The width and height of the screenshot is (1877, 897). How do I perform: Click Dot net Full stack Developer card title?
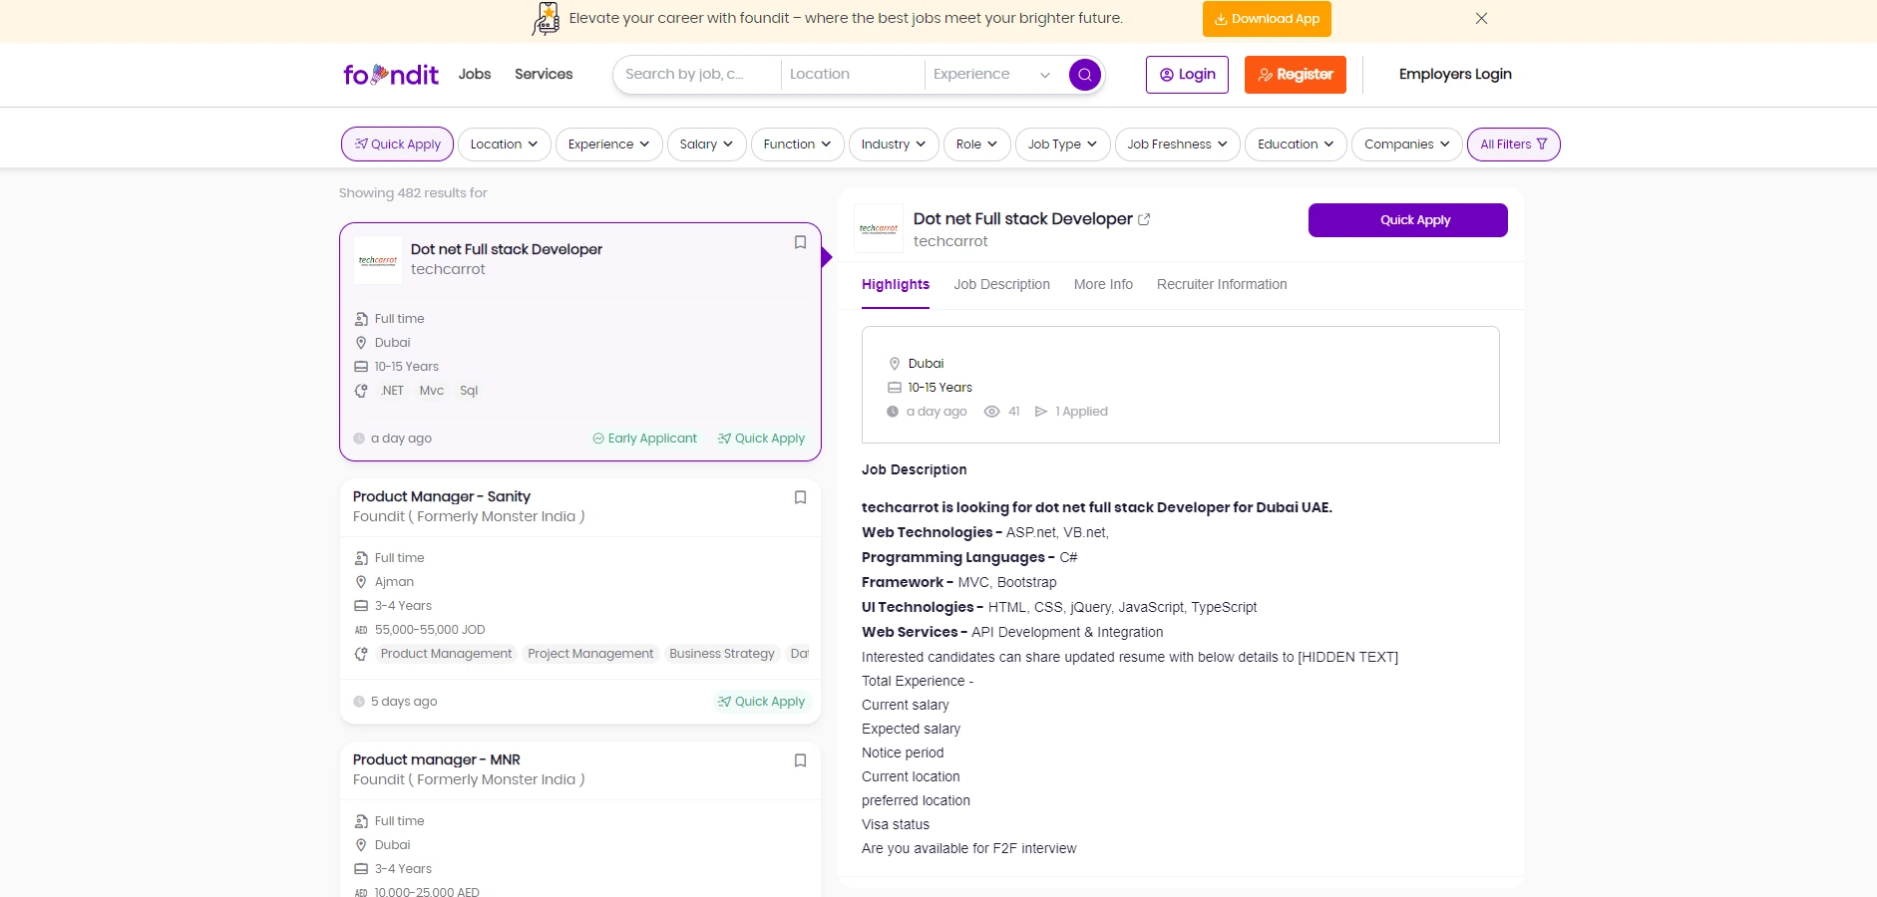507,249
